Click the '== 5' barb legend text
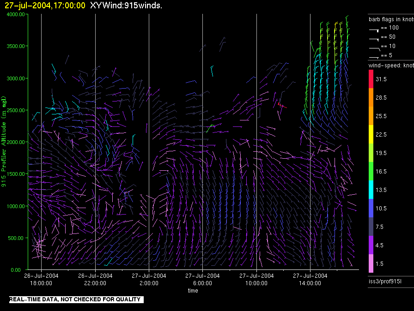414x311 pixels. (387, 55)
